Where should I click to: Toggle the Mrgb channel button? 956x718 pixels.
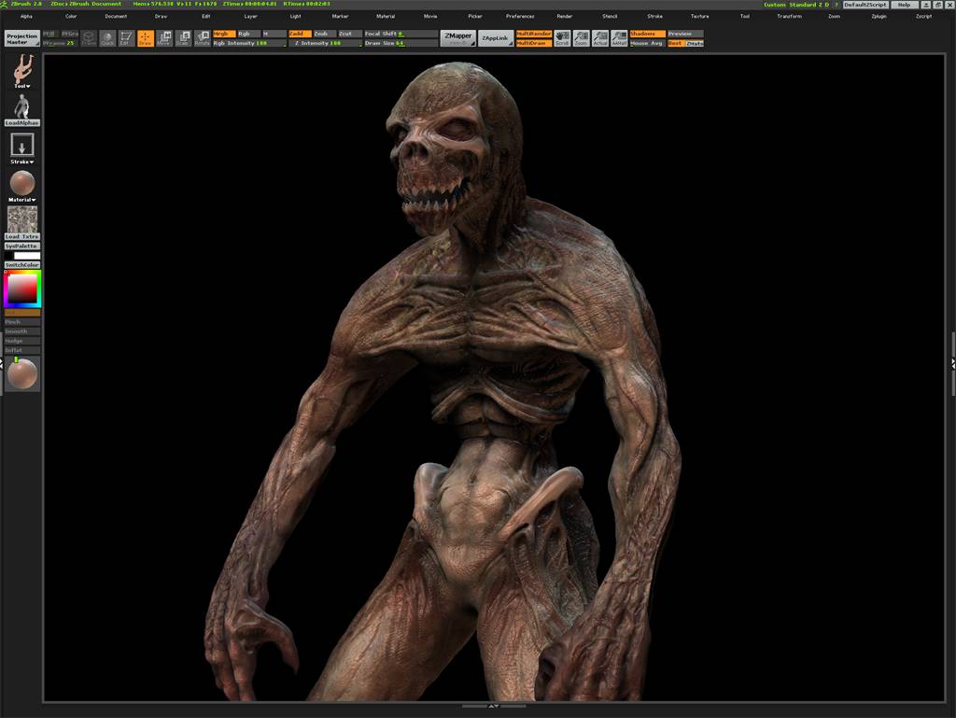tap(223, 34)
